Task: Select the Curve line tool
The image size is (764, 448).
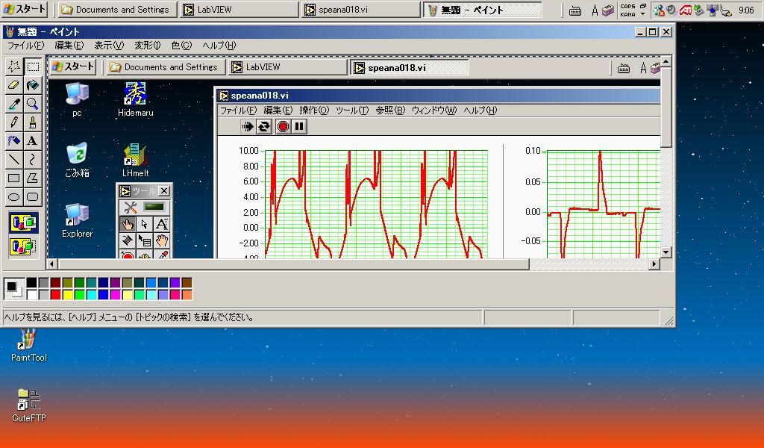Action: pos(33,160)
